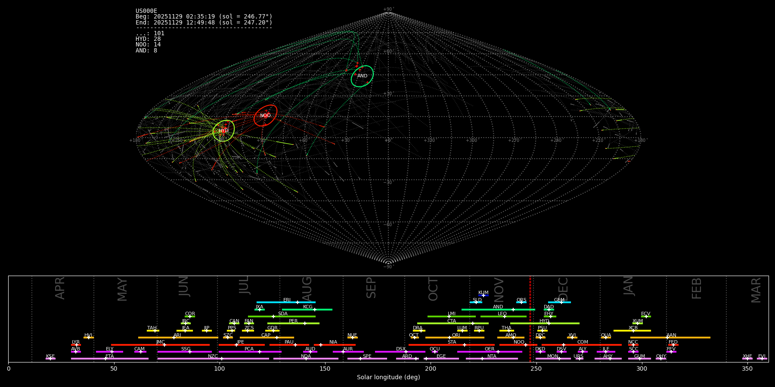The height and width of the screenshot is (387, 775).
Task: Click the PAU shower label in timeline
Action: 289,342
